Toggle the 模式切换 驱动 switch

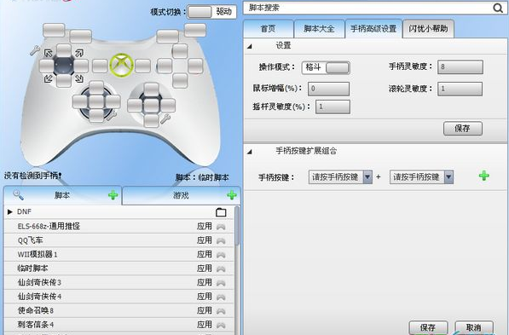[211, 12]
